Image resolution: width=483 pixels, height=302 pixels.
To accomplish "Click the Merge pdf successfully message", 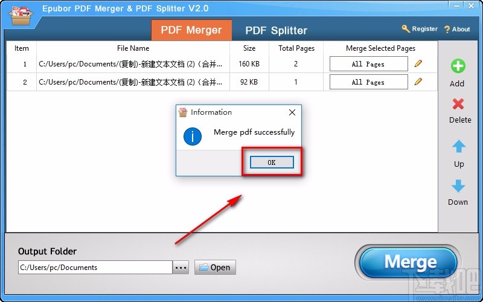I will tap(254, 132).
